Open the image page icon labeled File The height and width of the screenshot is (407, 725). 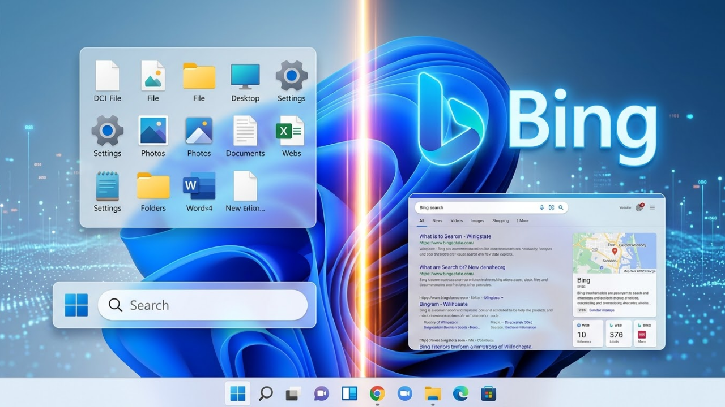(153, 76)
